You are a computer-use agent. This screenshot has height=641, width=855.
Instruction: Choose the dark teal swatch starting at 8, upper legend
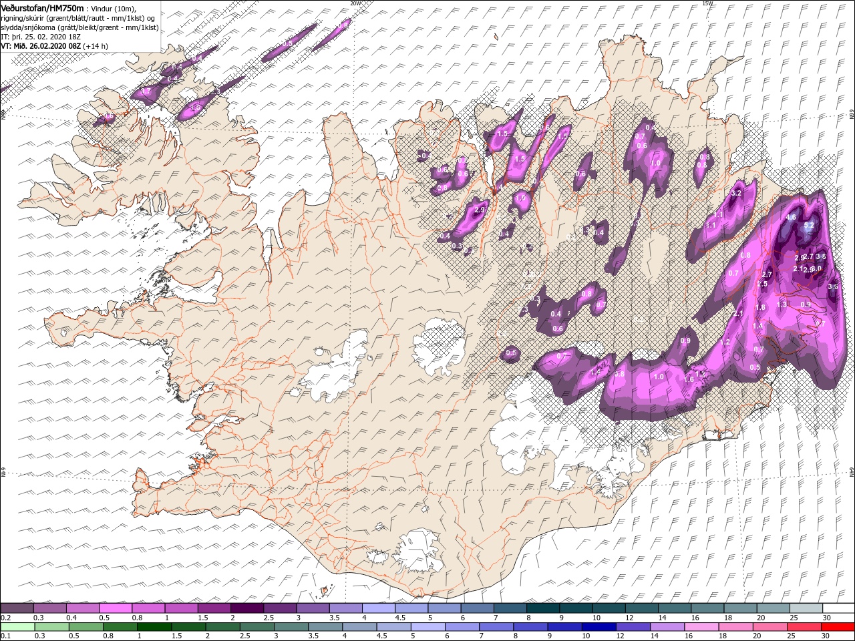(x=542, y=608)
